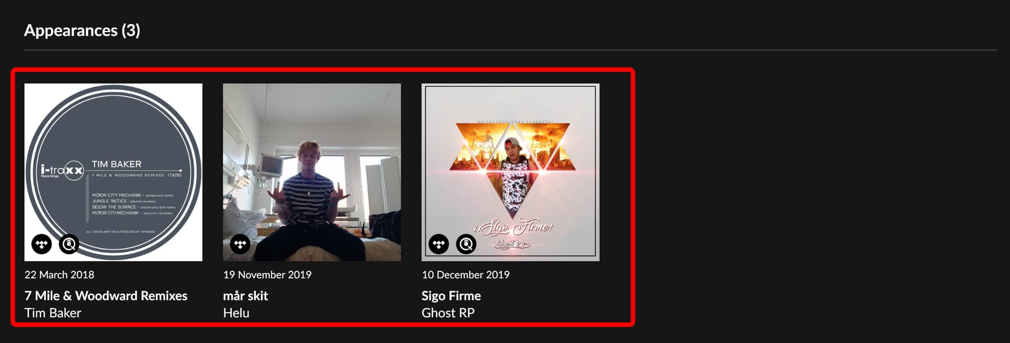The image size is (1010, 343).
Task: Go to artist Tim Baker
Action: (x=53, y=313)
